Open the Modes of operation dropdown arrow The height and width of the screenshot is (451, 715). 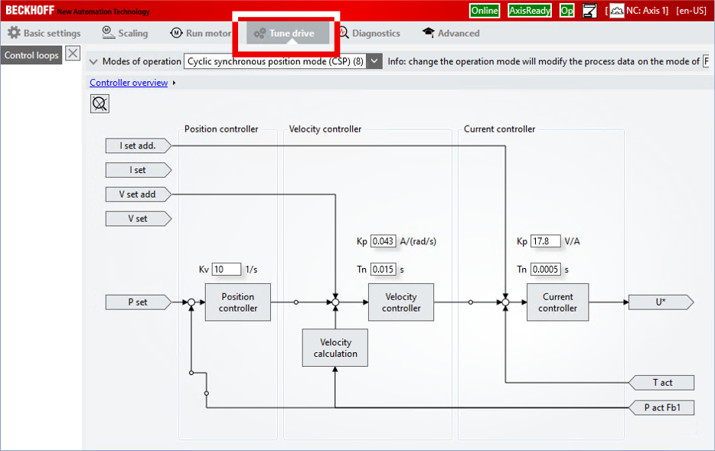tap(374, 61)
